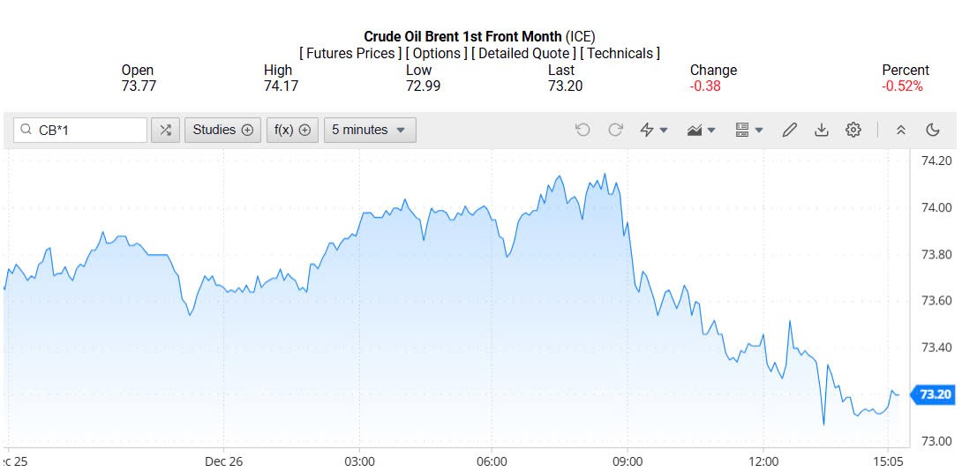Open the Futures Prices link
This screenshot has height=472, width=962.
pyautogui.click(x=350, y=53)
